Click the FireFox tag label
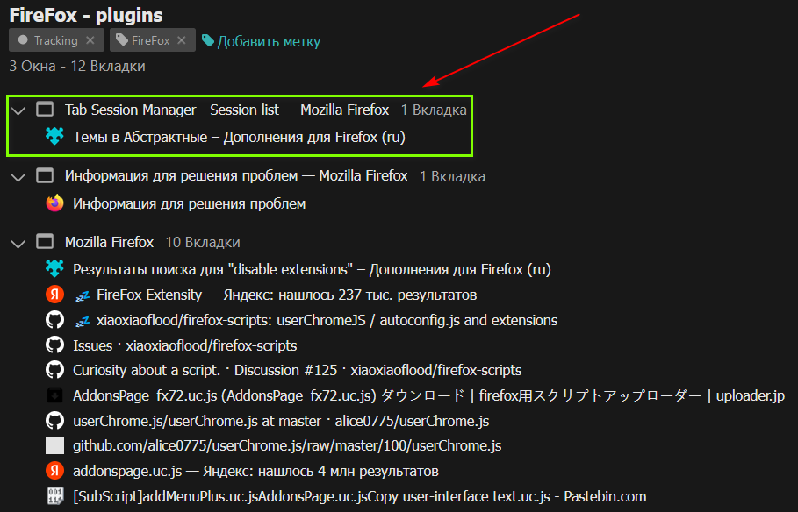Viewport: 798px width, 512px height. (151, 40)
